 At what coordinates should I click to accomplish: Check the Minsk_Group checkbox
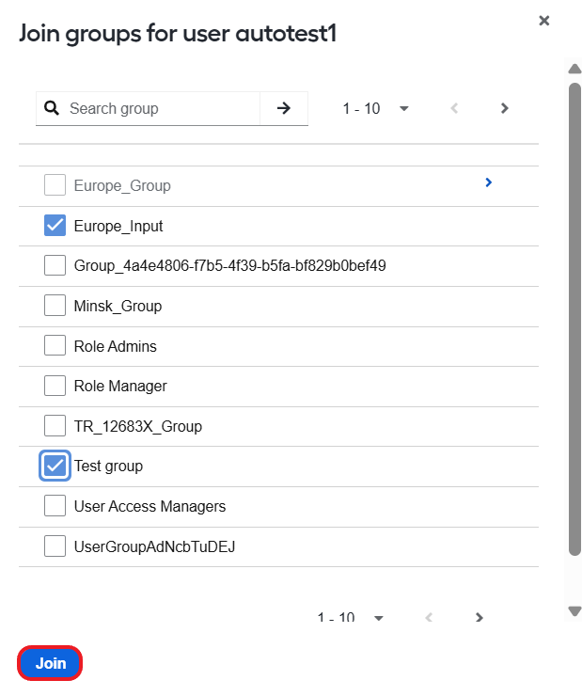[x=55, y=306]
